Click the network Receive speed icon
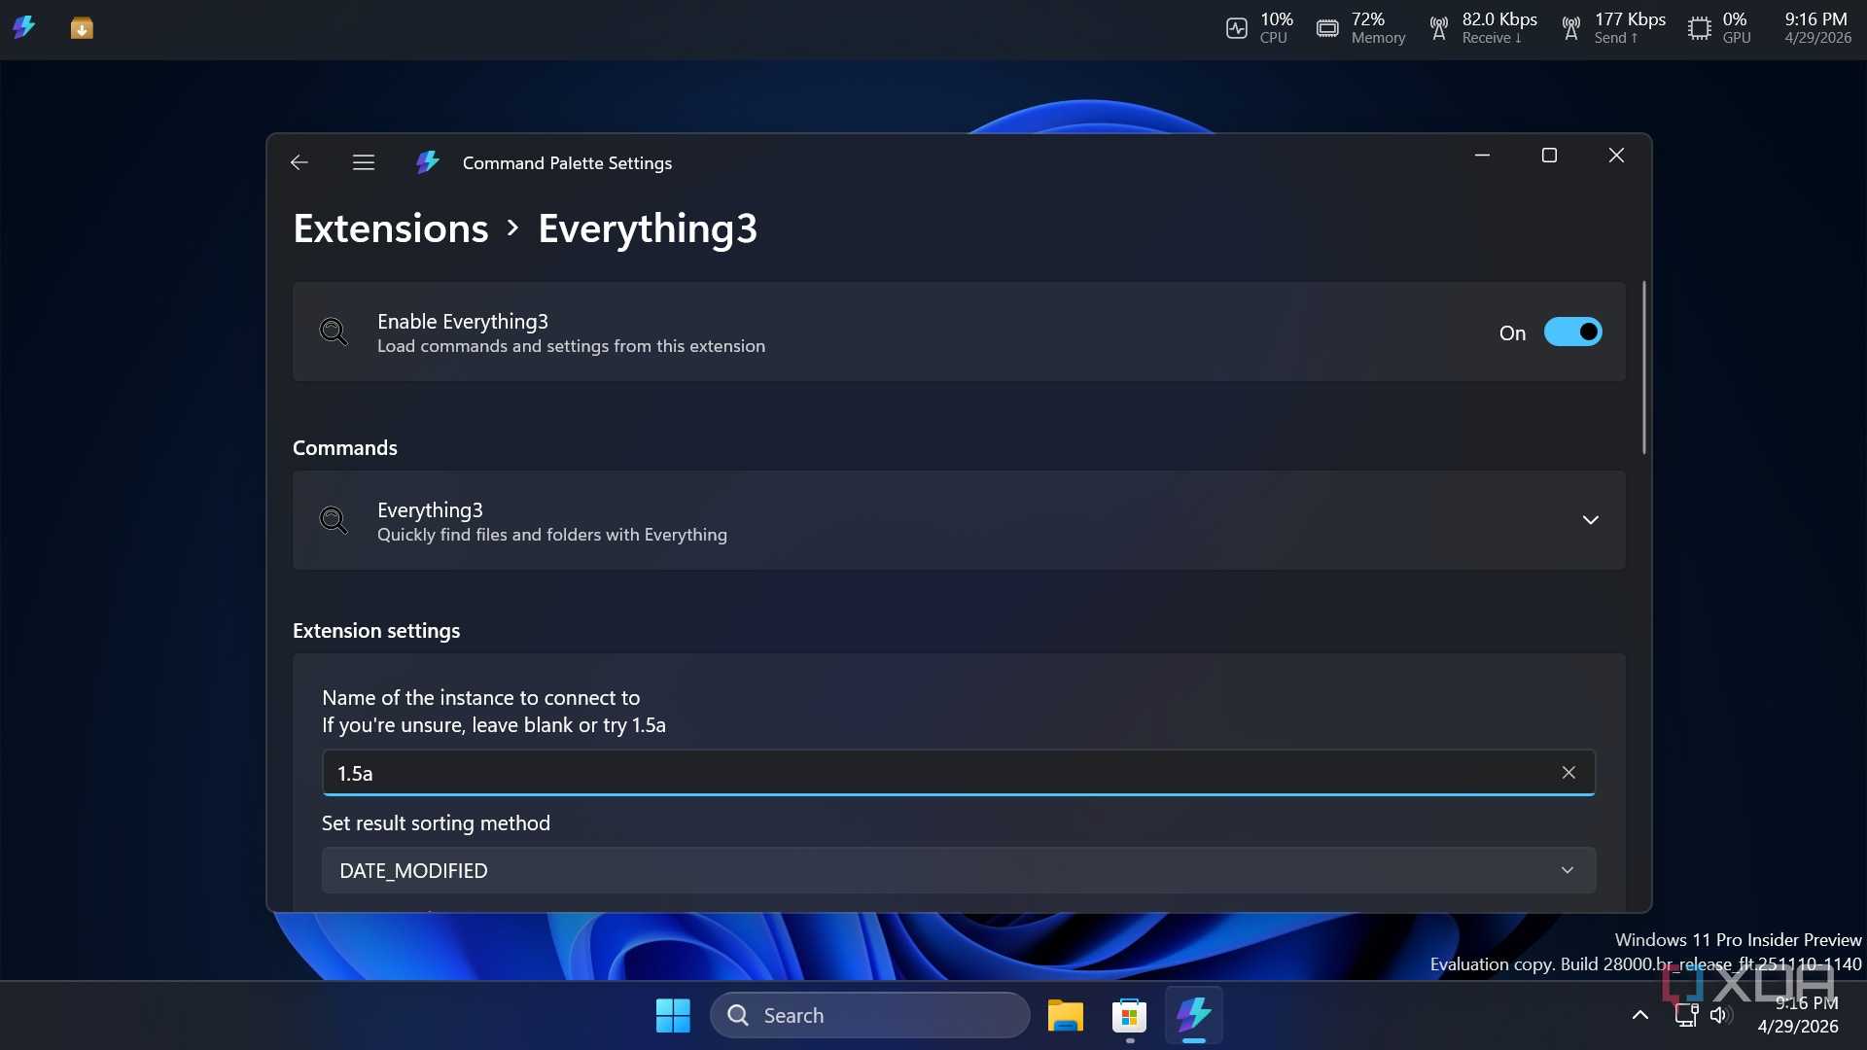1867x1050 pixels. (x=1439, y=28)
